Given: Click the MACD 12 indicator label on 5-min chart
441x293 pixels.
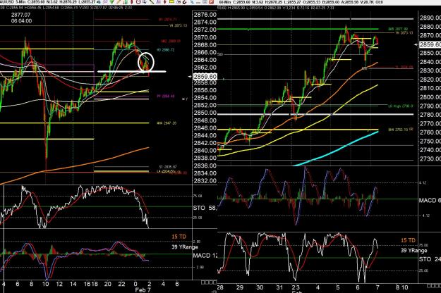Looking at the screenshot, I should [205, 256].
